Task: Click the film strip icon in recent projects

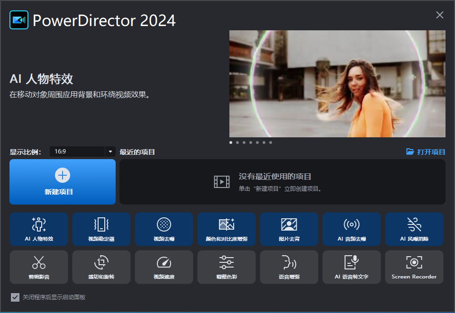Action: point(222,182)
